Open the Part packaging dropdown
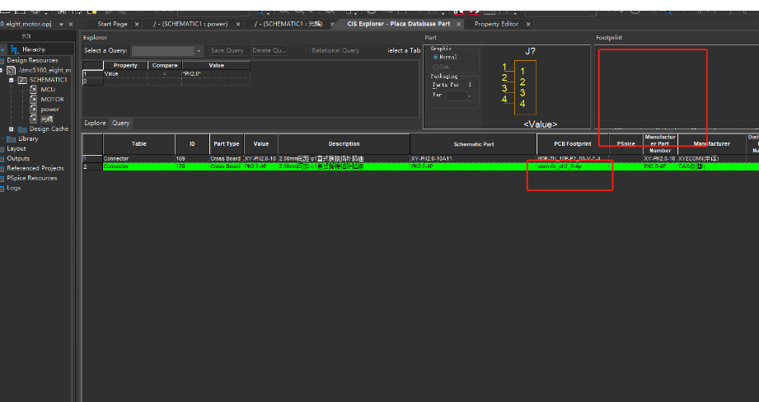 tap(470, 96)
